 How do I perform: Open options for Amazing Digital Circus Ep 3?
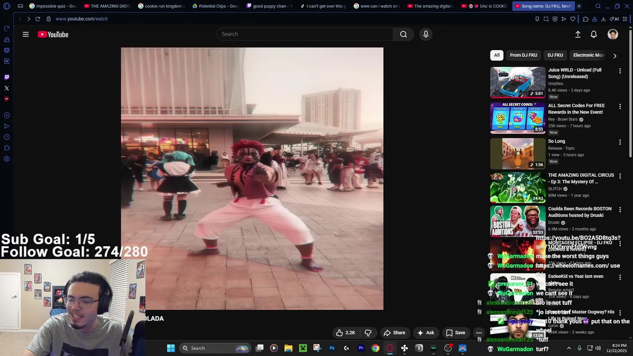620,176
